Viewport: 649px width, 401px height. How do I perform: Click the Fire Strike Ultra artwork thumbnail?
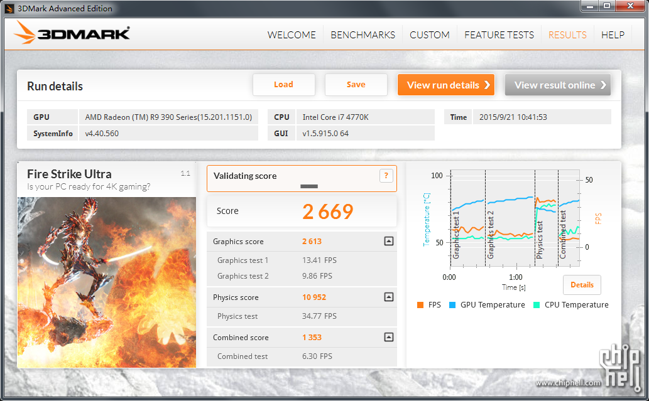click(x=106, y=282)
